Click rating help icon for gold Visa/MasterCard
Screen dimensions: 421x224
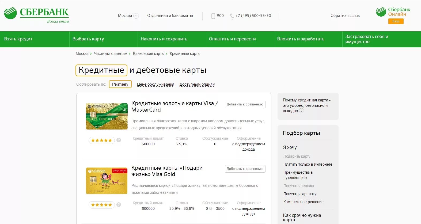pyautogui.click(x=119, y=140)
